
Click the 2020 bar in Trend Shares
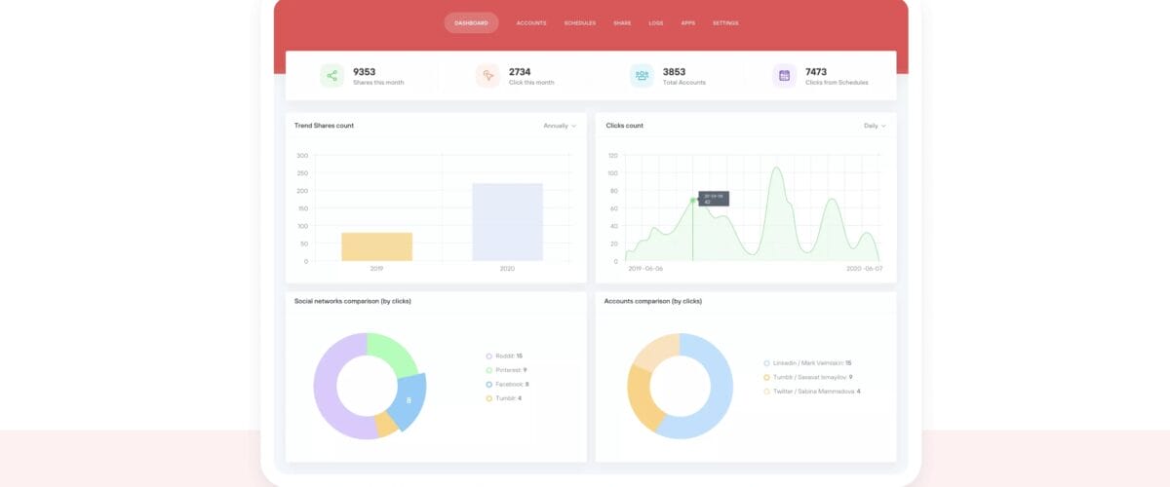(507, 222)
